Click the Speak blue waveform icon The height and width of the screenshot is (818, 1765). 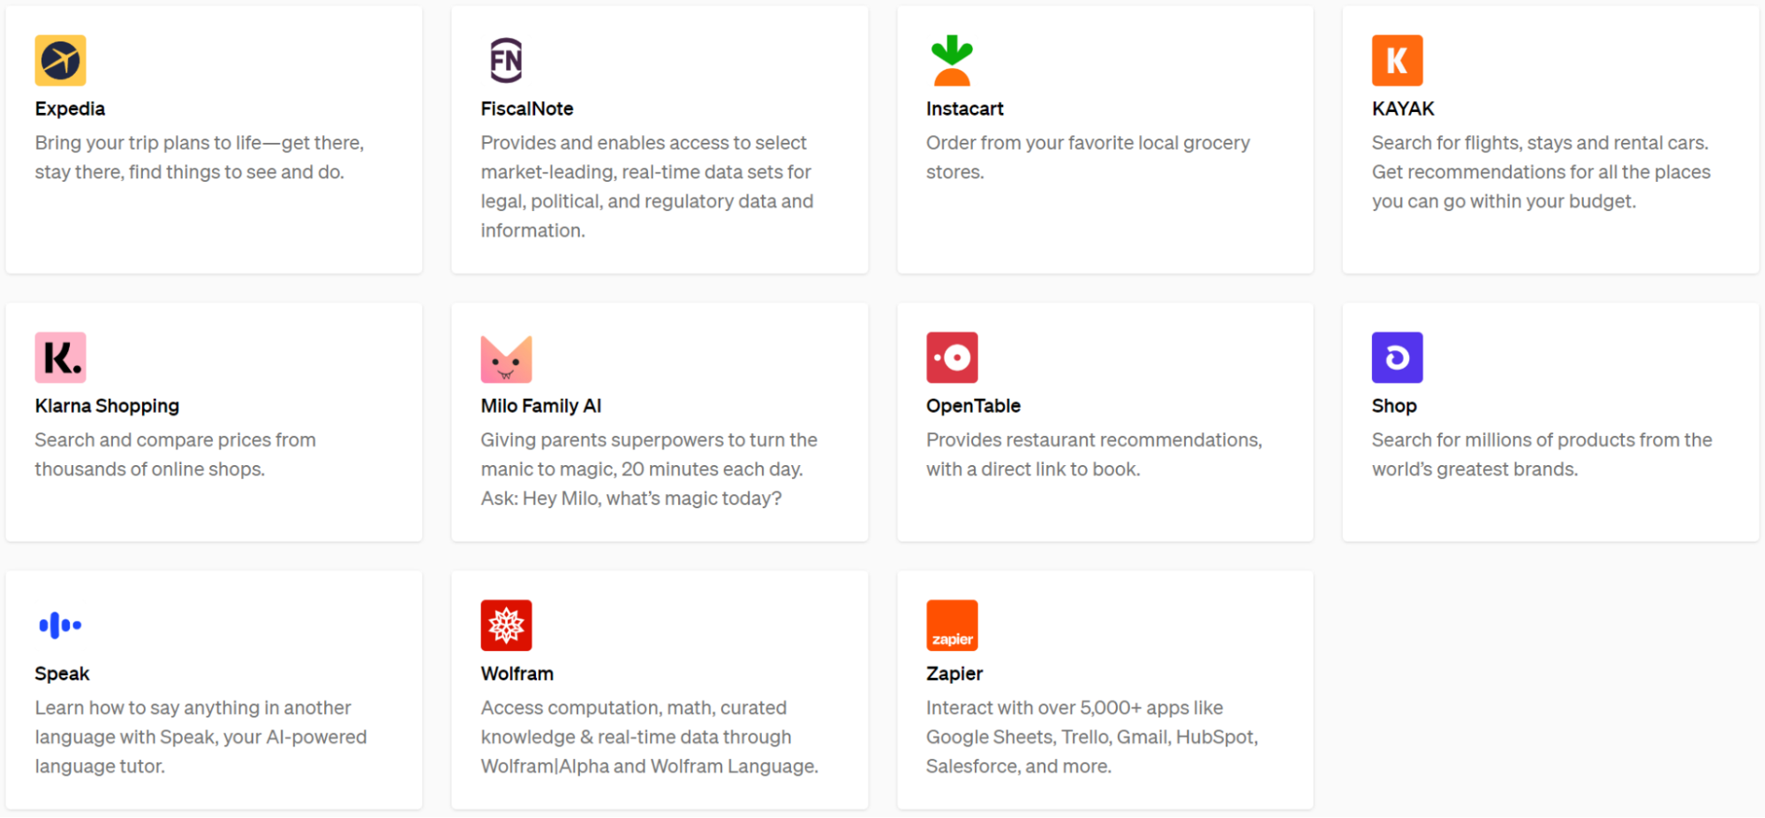click(60, 626)
